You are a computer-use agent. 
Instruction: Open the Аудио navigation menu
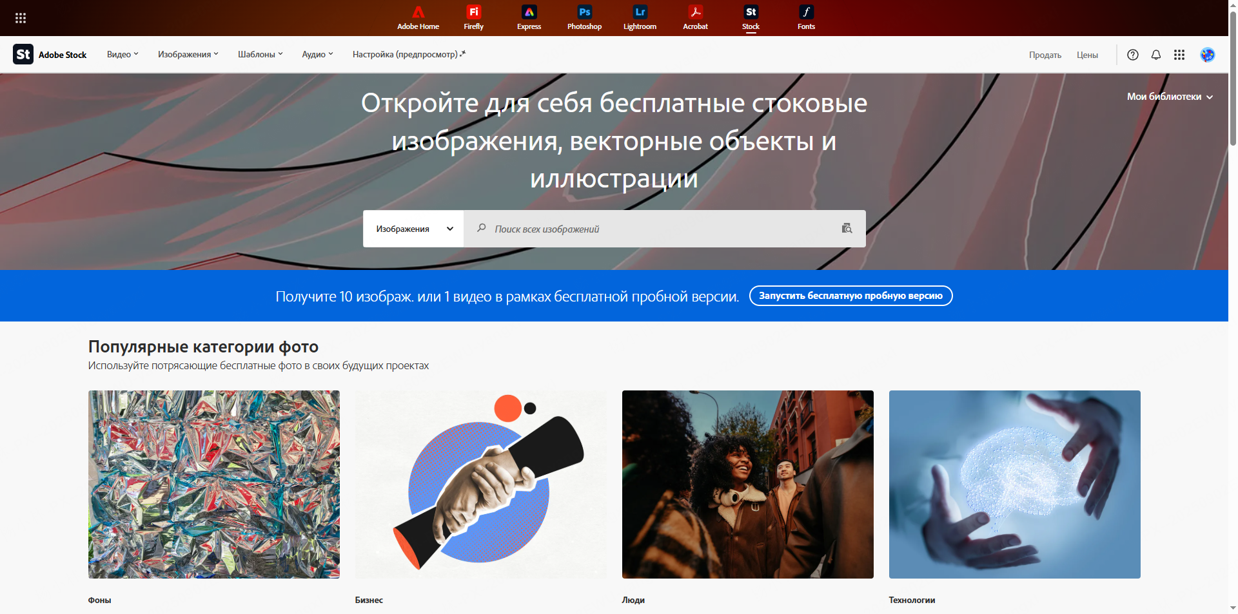pos(317,55)
